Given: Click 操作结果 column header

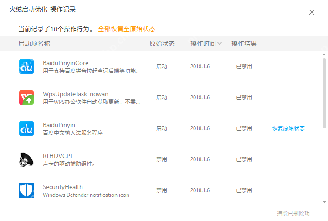Looking at the screenshot, I should click(244, 44).
